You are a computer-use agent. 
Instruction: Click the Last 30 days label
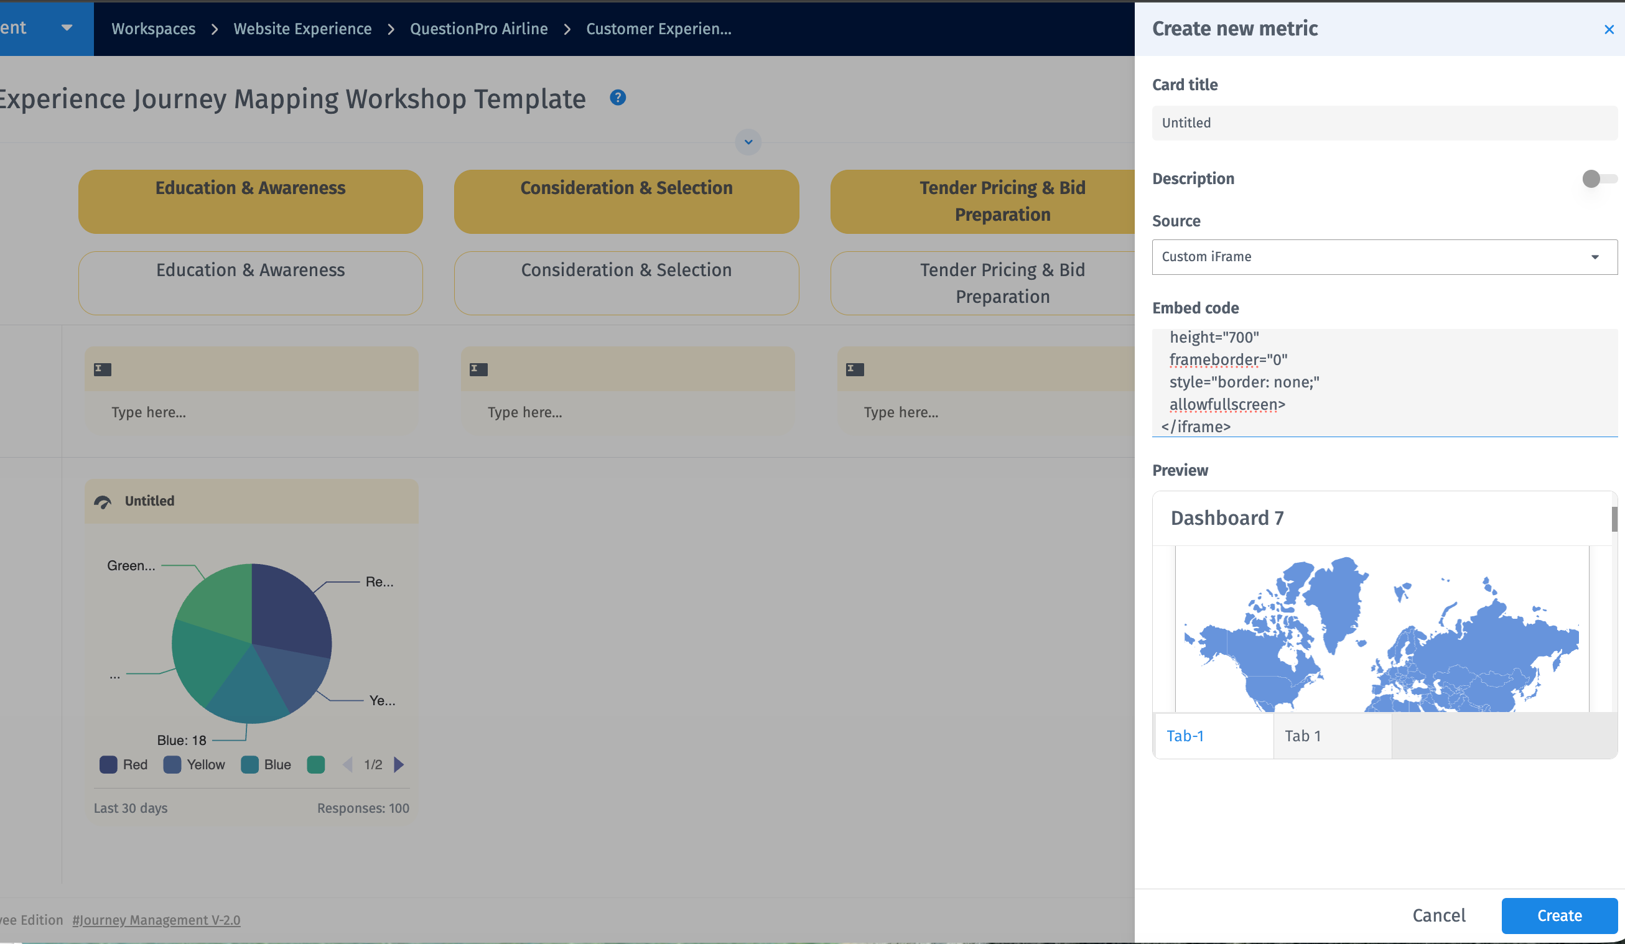[130, 808]
